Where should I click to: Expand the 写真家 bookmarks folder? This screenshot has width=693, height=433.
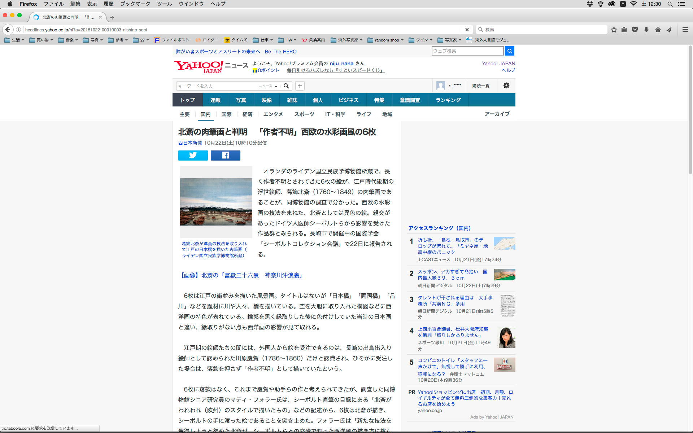tap(450, 40)
